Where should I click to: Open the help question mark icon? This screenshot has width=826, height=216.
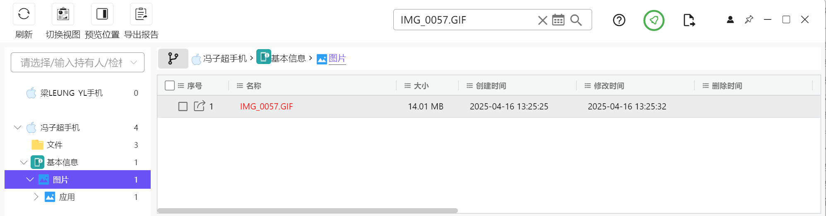click(619, 20)
